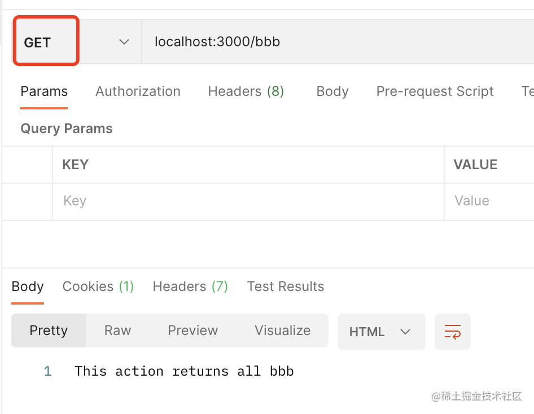
Task: Open the Test Results tab
Action: [286, 287]
